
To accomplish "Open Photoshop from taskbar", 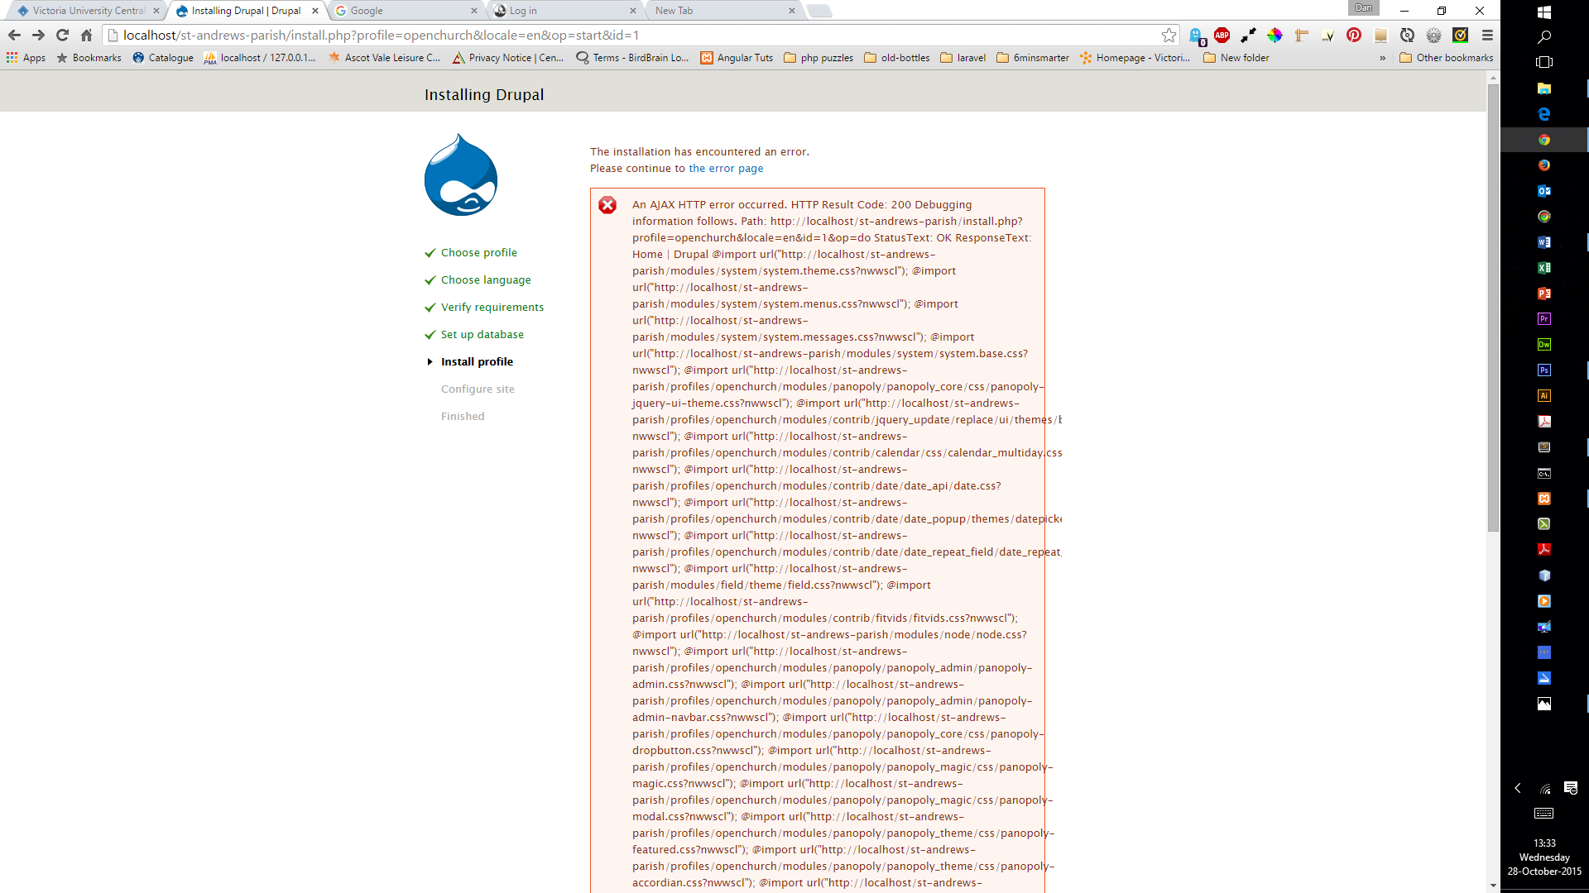I will point(1544,370).
